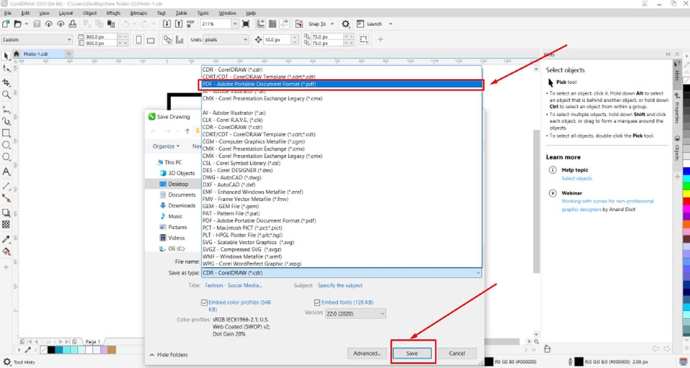Select the Zoom magnifier tool
690x368 pixels.
[x=6, y=94]
